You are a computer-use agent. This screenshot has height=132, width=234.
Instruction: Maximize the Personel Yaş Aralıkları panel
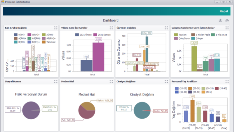[x=227, y=81]
